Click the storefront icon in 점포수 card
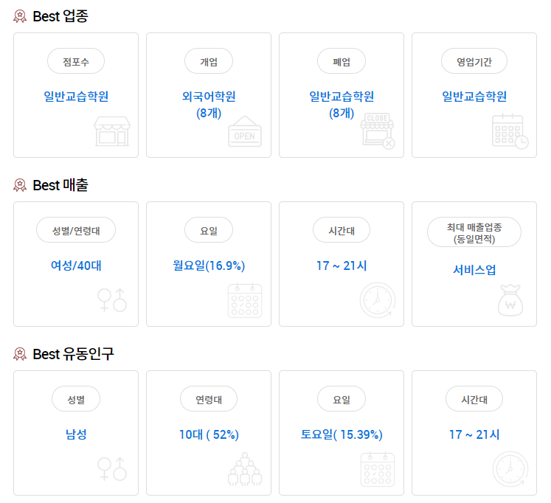The height and width of the screenshot is (503, 551). [112, 131]
